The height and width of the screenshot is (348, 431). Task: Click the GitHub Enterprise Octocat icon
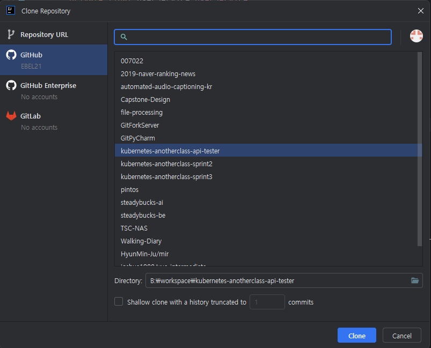11,85
